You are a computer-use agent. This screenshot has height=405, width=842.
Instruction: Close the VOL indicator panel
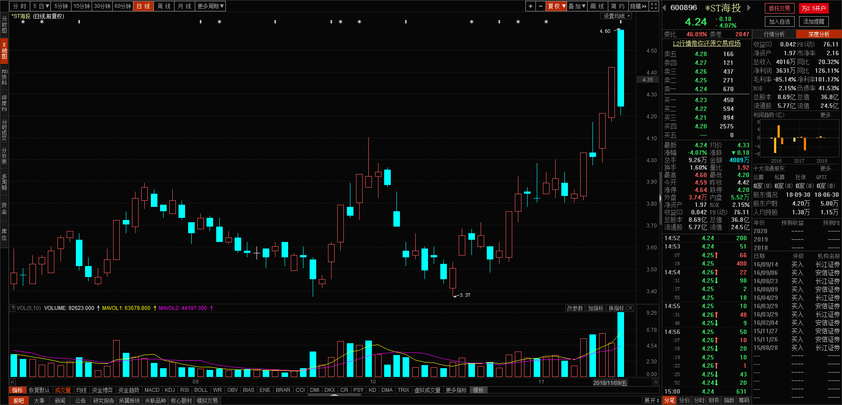click(631, 308)
